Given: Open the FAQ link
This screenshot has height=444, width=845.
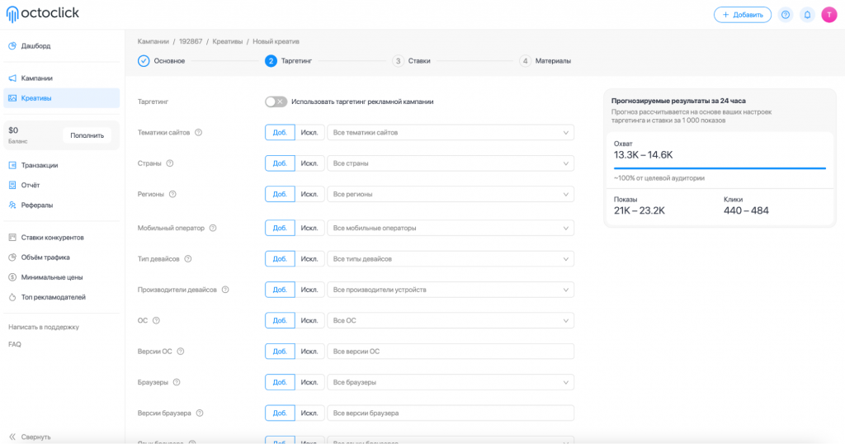Looking at the screenshot, I should tap(15, 344).
